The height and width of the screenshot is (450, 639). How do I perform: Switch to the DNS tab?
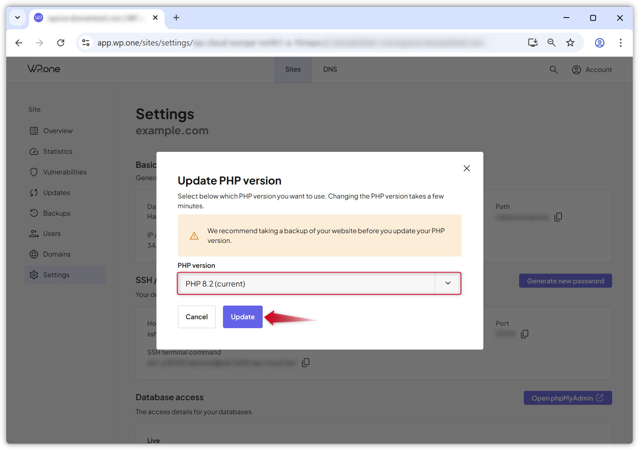[x=330, y=69]
